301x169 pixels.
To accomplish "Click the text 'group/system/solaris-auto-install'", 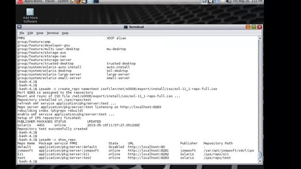I will click(49, 67).
